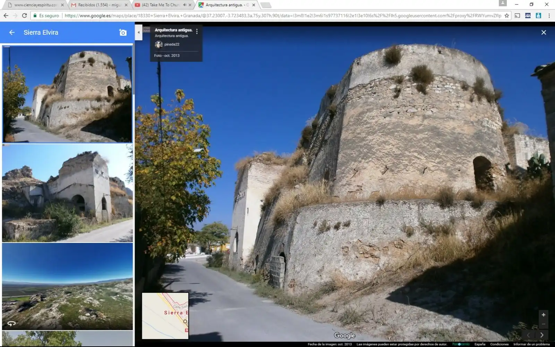
Task: Open the three-dot menu on the photo info card
Action: pyautogui.click(x=197, y=31)
